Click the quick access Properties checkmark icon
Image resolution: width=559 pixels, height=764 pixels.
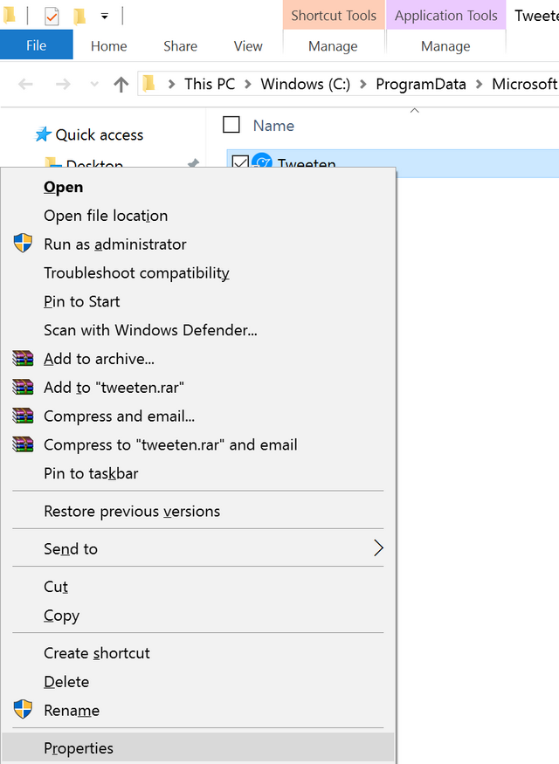click(52, 16)
